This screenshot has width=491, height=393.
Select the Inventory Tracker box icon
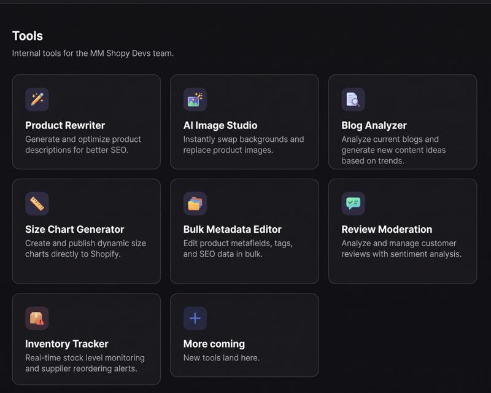tap(37, 318)
